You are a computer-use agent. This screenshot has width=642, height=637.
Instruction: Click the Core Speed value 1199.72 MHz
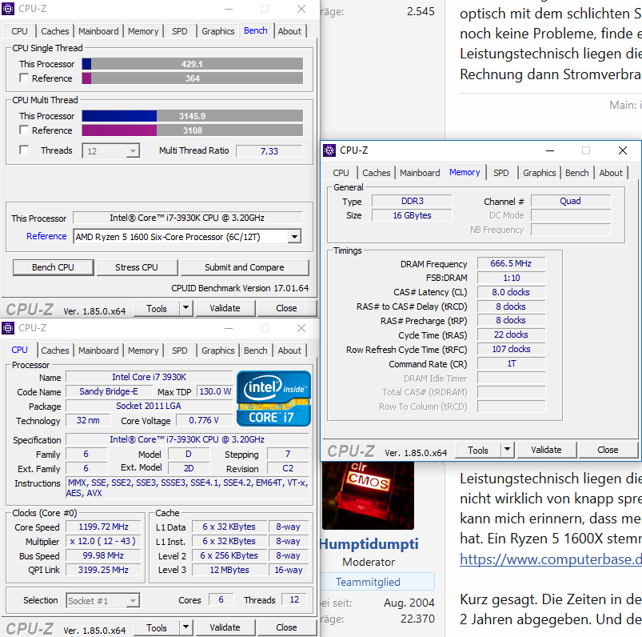(104, 527)
